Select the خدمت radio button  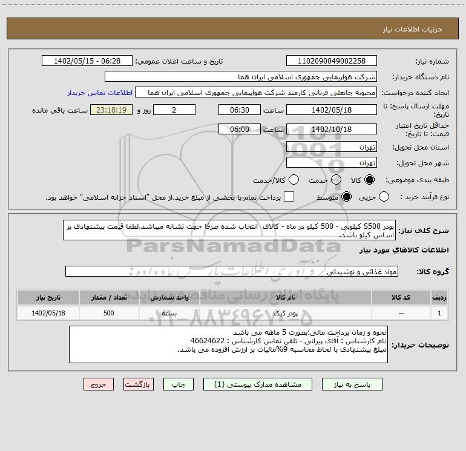tap(336, 180)
